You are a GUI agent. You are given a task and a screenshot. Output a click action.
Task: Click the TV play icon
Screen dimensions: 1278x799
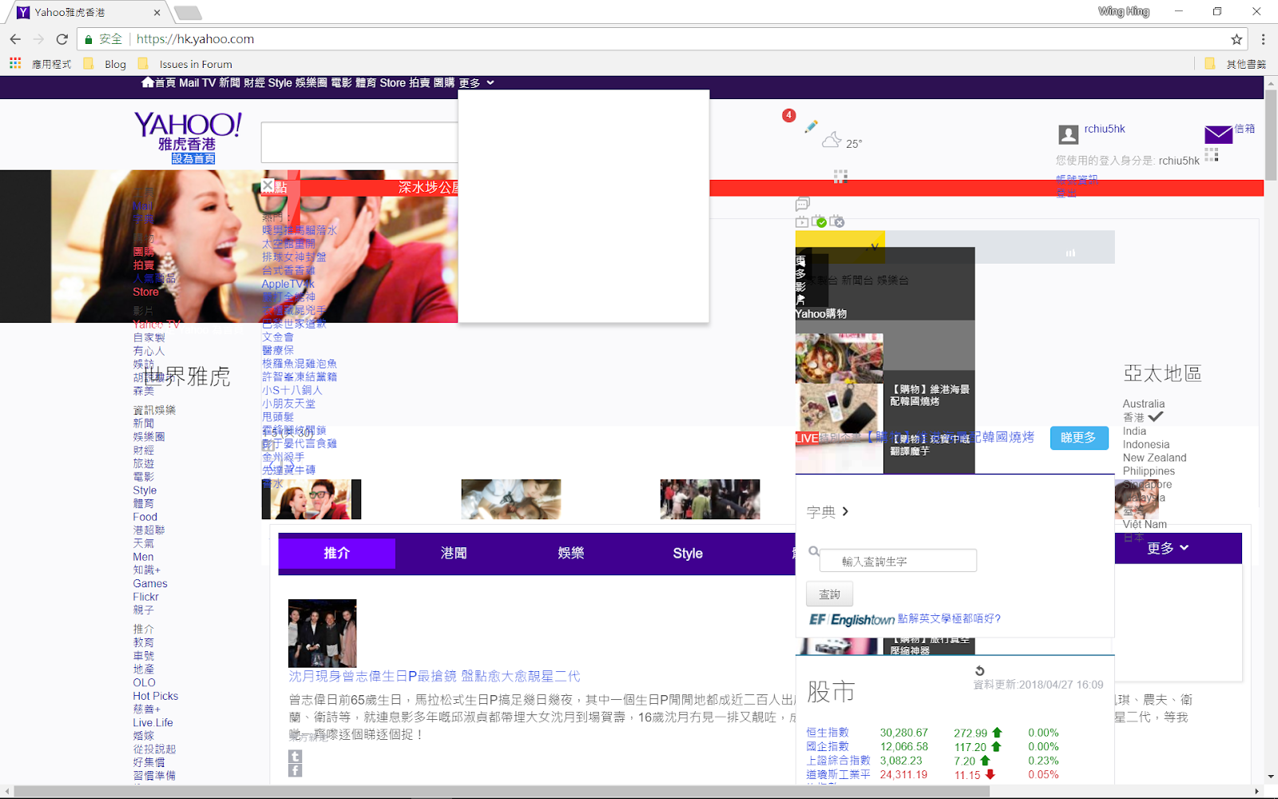point(802,221)
